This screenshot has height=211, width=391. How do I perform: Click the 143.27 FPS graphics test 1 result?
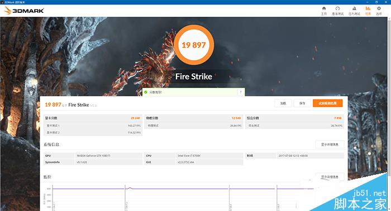click(134, 126)
